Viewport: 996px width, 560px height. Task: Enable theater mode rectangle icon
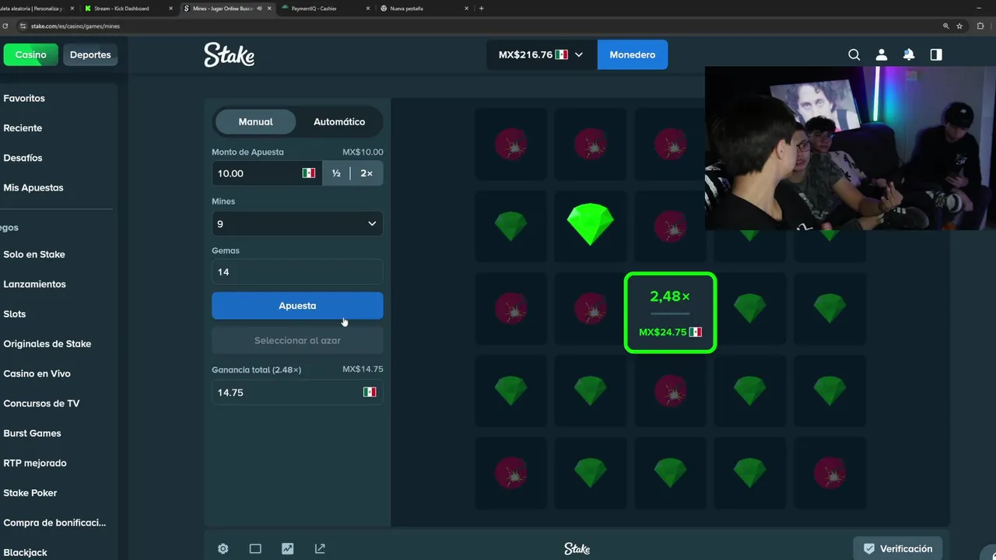pyautogui.click(x=255, y=548)
